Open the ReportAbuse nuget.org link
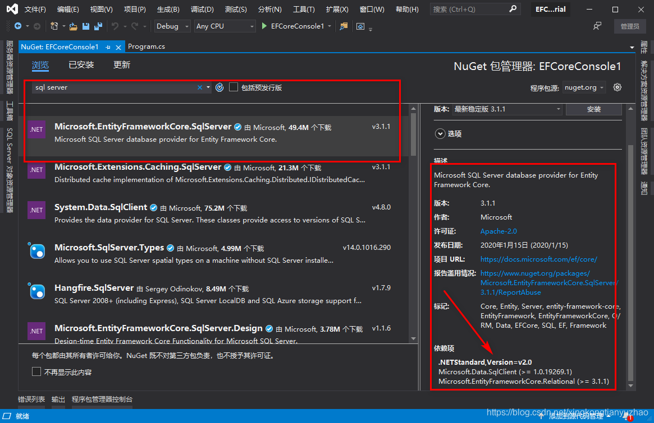Viewport: 654px width, 423px height. click(550, 283)
